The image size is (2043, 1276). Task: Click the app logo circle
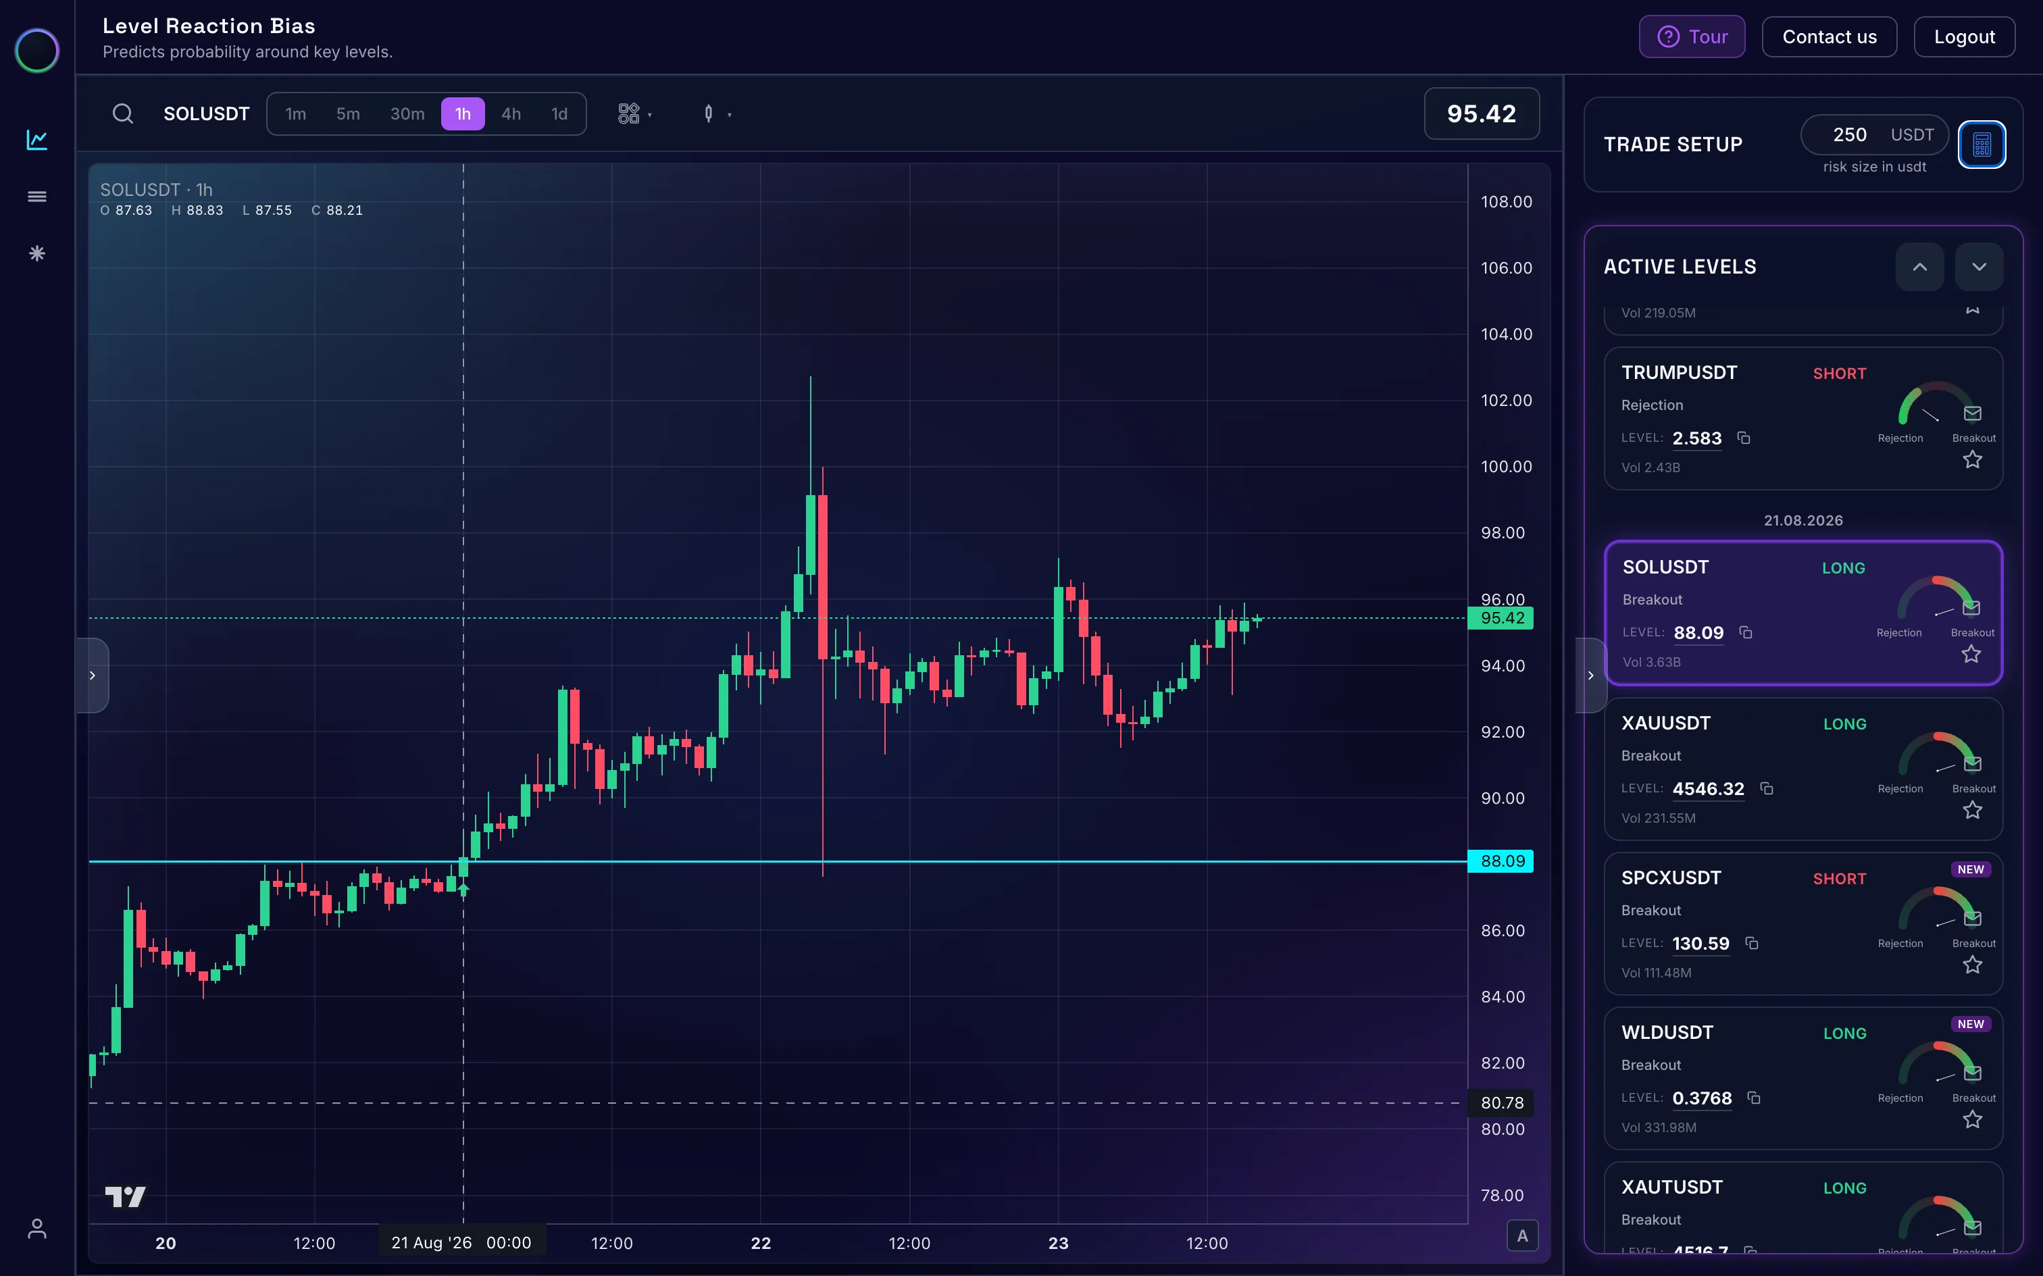pos(37,51)
